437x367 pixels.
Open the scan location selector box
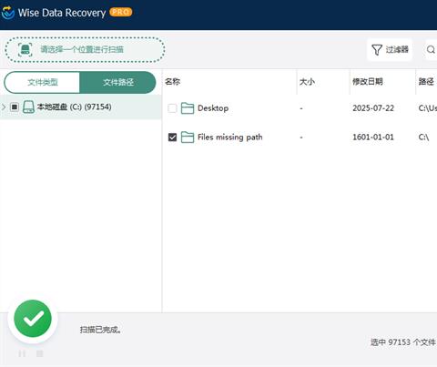(x=85, y=49)
